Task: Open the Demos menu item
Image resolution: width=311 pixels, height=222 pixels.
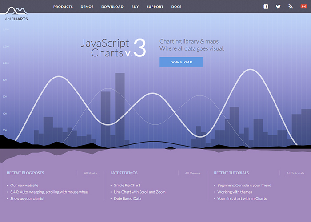Action: 87,7
